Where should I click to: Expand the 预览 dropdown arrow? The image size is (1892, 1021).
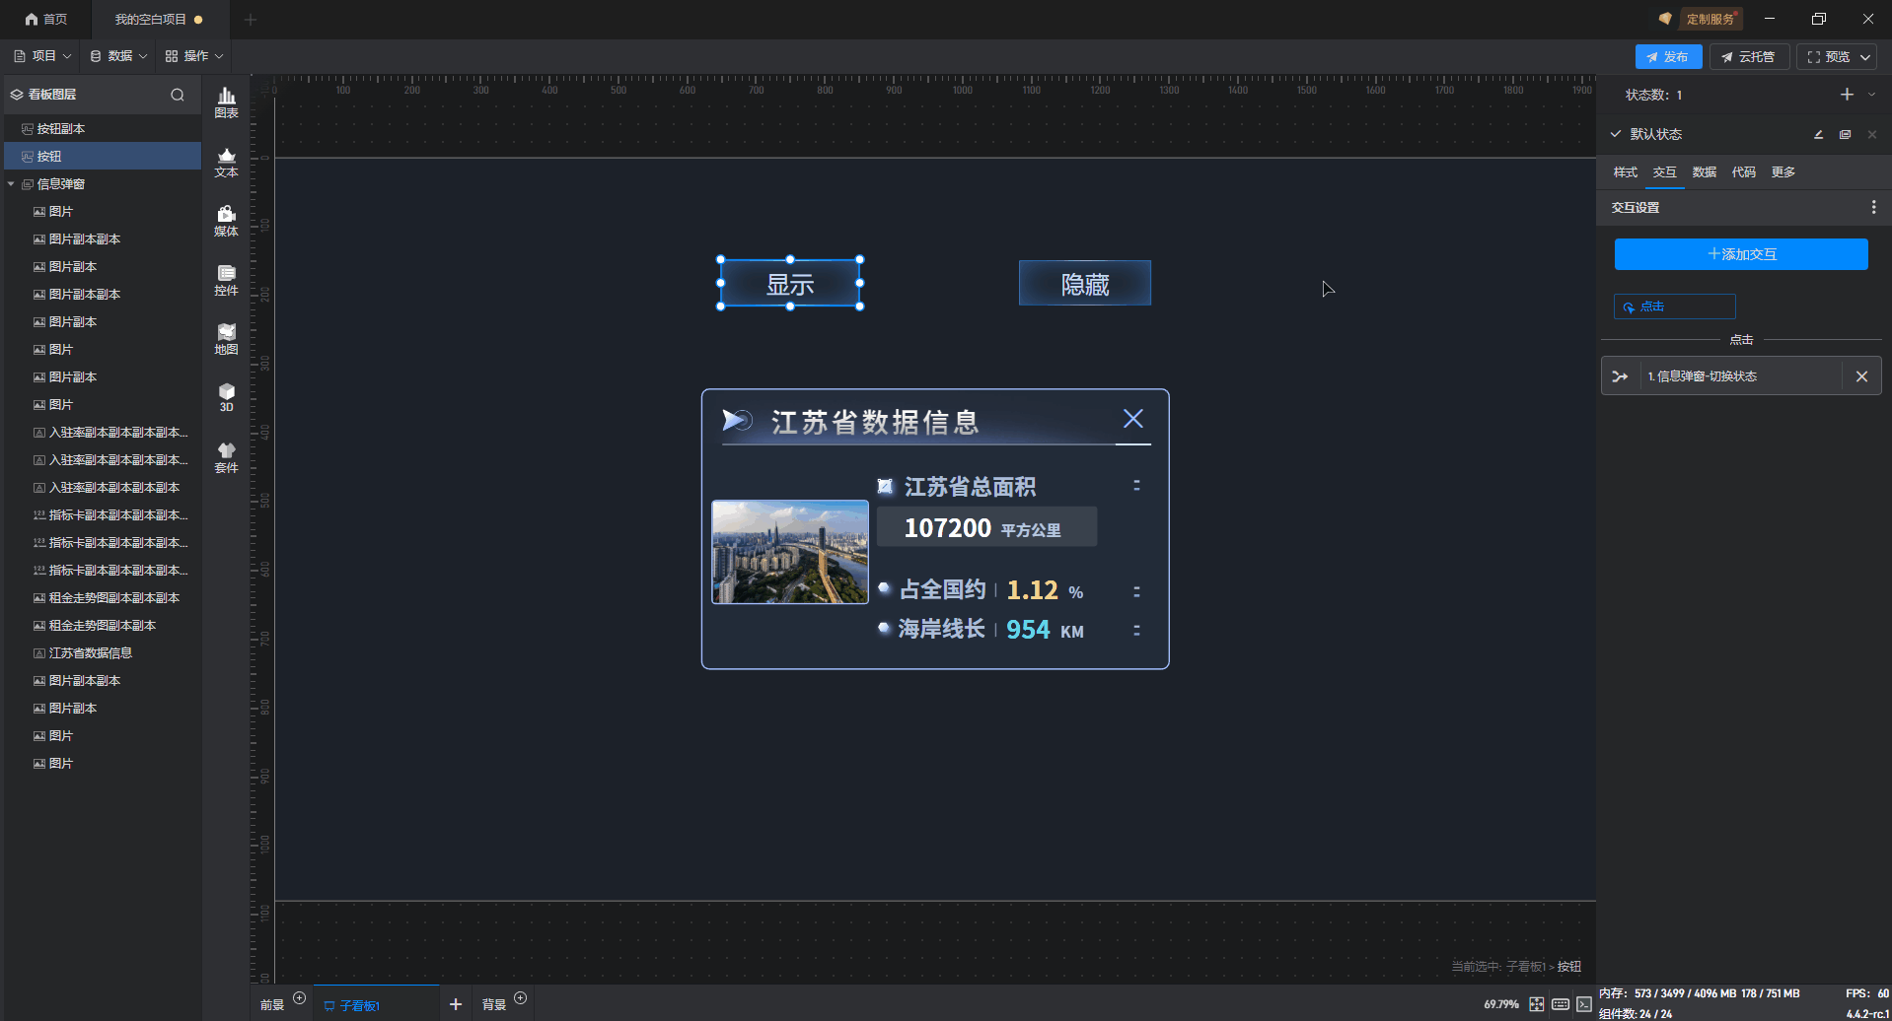(1865, 57)
